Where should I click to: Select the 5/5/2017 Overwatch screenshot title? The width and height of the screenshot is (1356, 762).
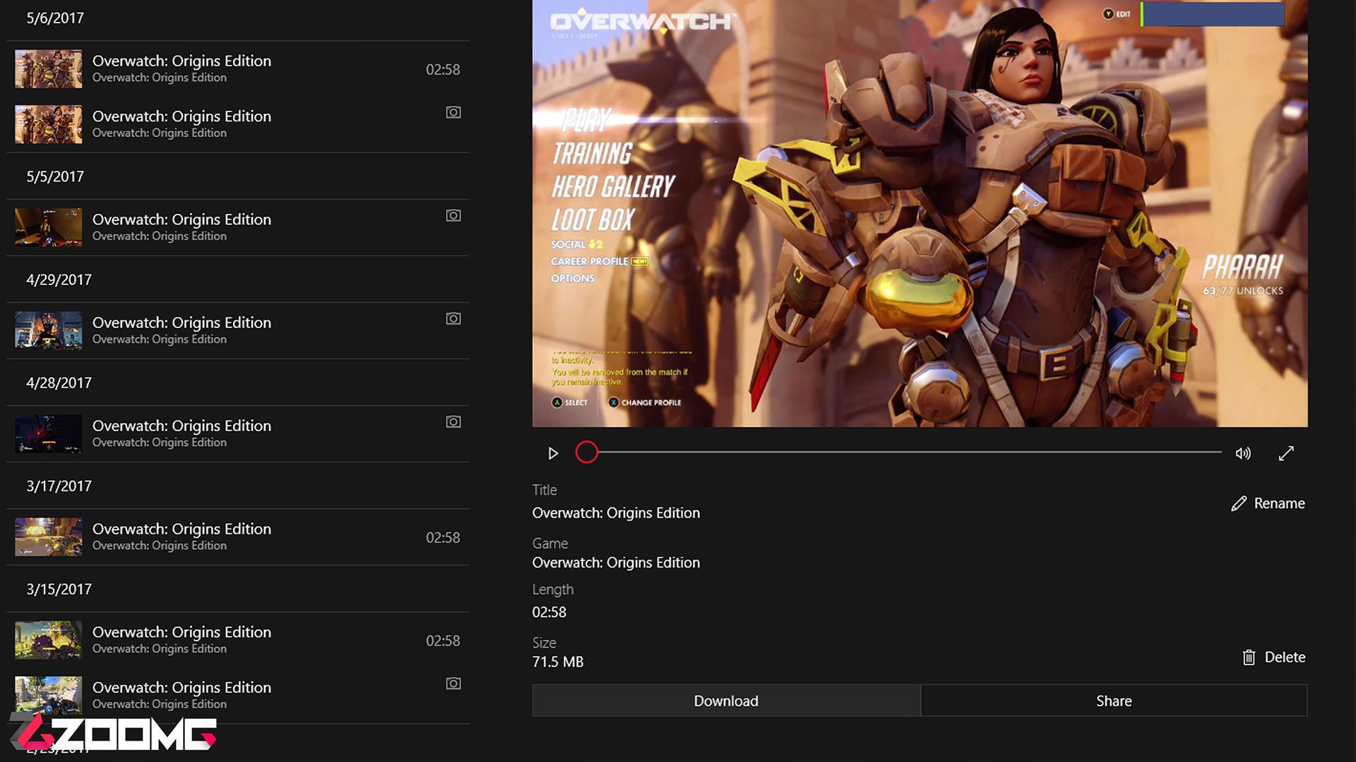[x=182, y=219]
